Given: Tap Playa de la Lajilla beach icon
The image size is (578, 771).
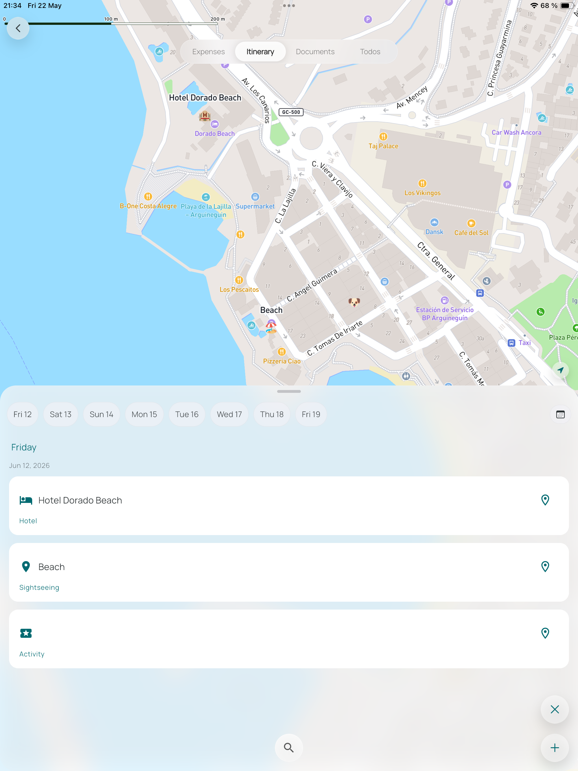Looking at the screenshot, I should 206,197.
